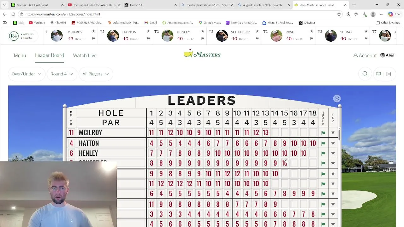Open the All Players filter dropdown
The width and height of the screenshot is (404, 227).
click(x=96, y=74)
